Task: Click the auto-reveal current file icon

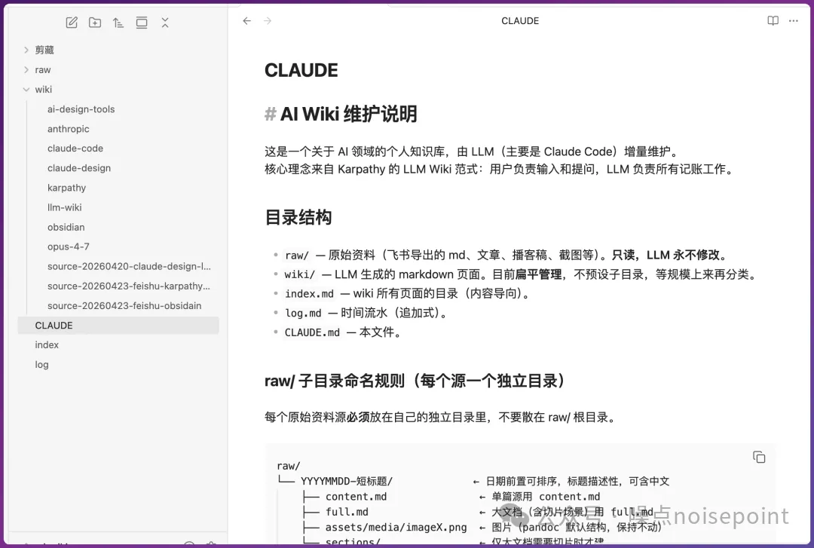Action: click(142, 23)
